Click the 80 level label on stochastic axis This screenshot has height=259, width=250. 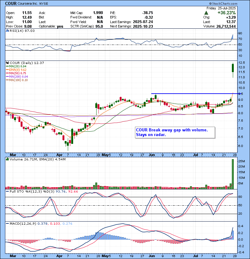[240, 197]
